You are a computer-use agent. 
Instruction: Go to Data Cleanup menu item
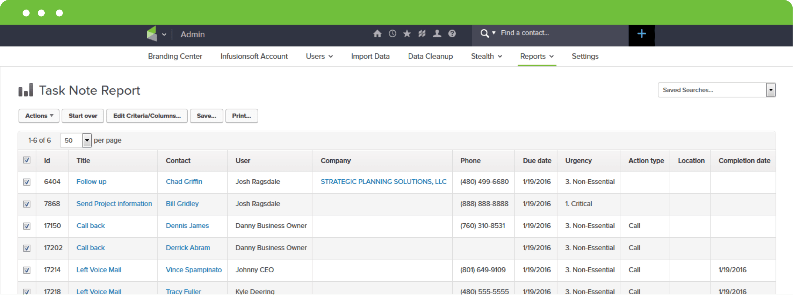(430, 56)
